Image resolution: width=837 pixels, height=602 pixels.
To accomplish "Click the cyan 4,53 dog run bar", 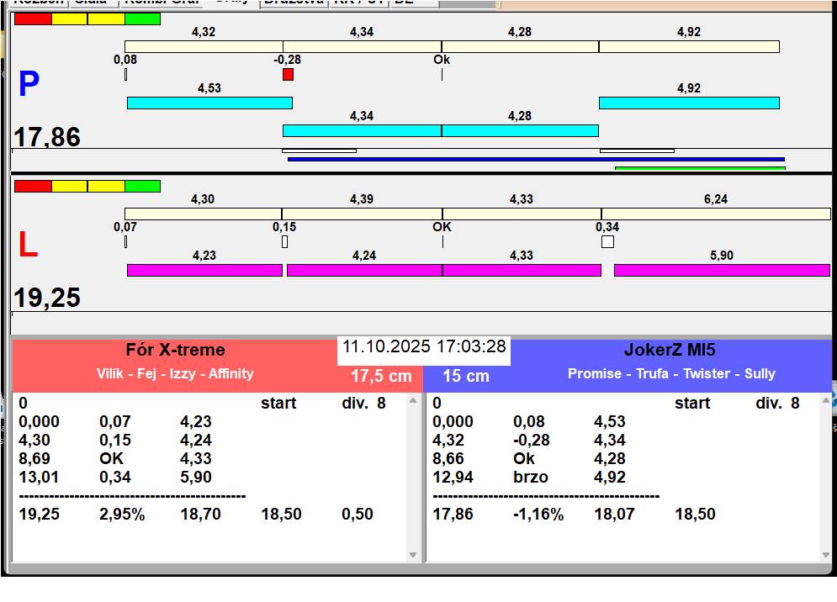I will point(209,103).
